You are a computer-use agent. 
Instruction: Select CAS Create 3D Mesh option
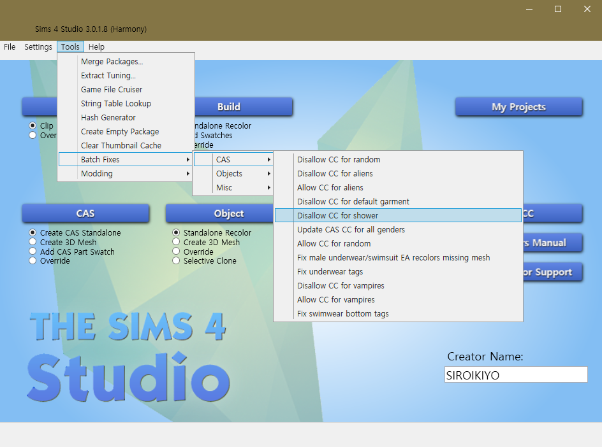click(x=63, y=243)
